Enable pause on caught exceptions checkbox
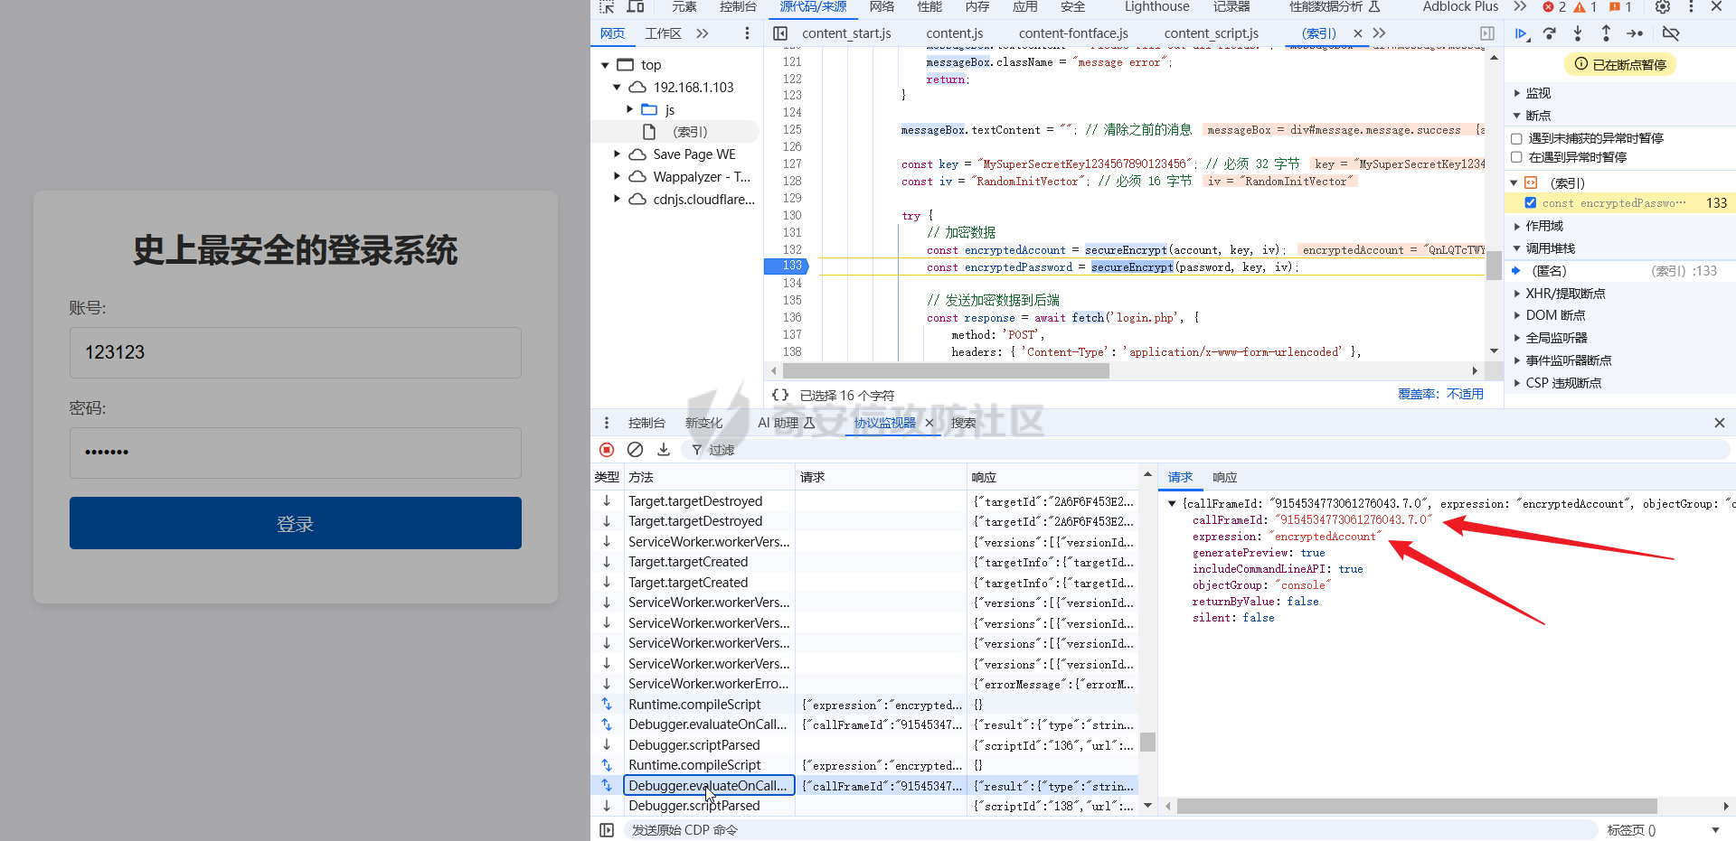 [x=1517, y=157]
